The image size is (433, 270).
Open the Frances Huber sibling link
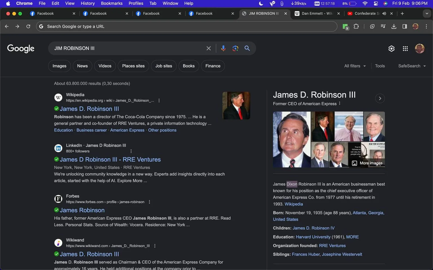coord(306,255)
